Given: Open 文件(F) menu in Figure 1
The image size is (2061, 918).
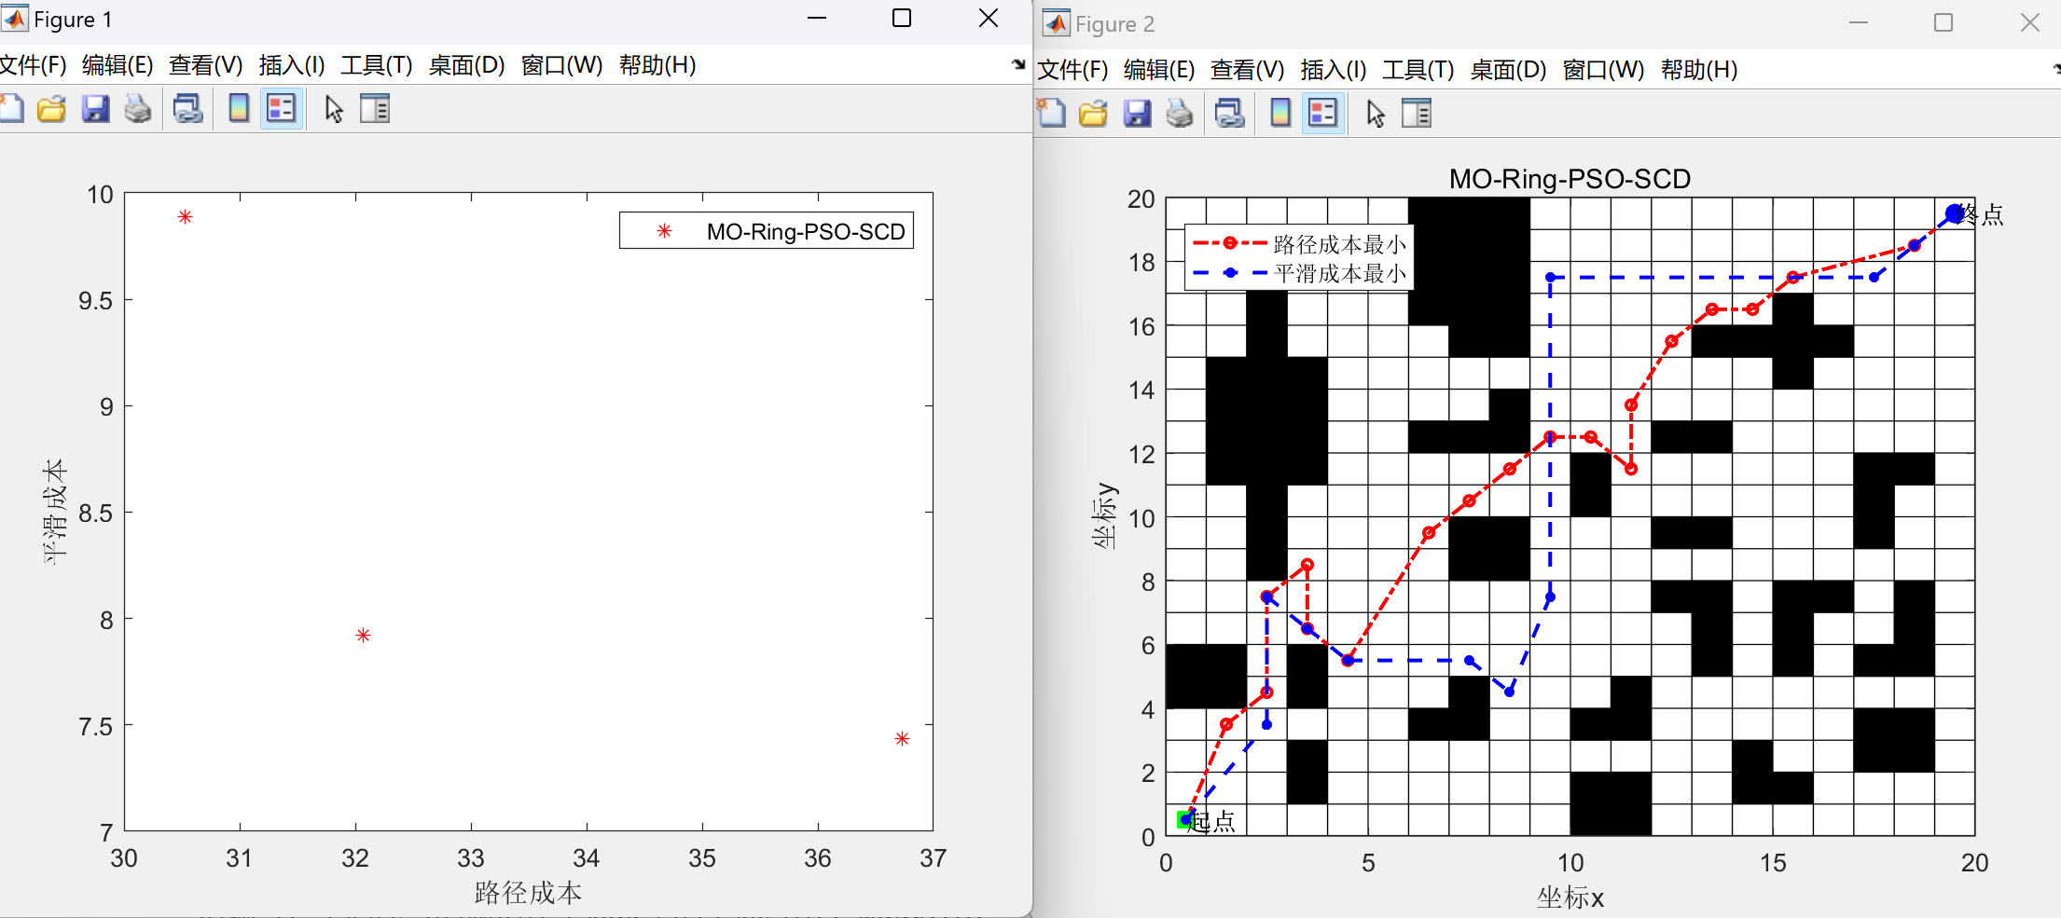Looking at the screenshot, I should [33, 65].
